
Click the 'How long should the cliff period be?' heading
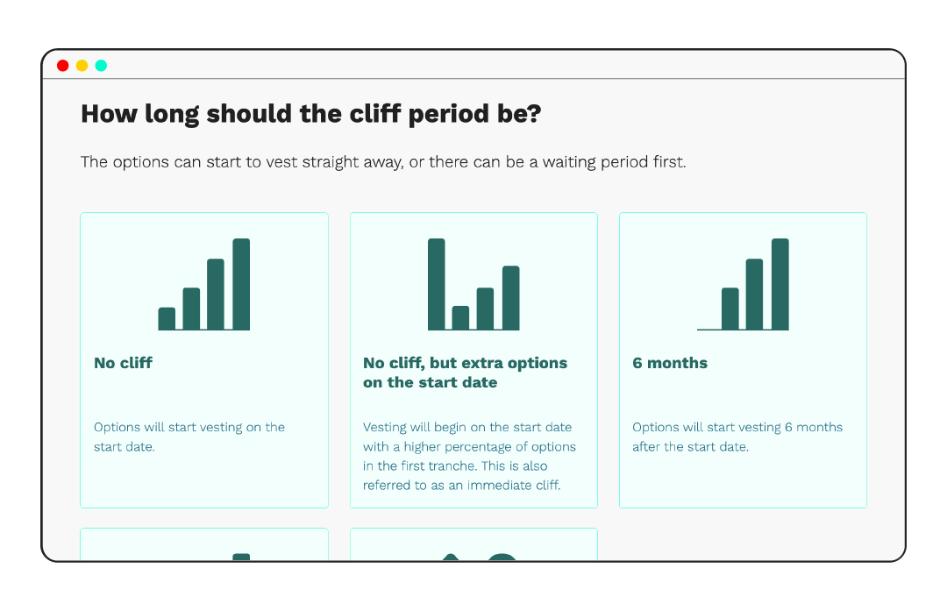pos(311,114)
